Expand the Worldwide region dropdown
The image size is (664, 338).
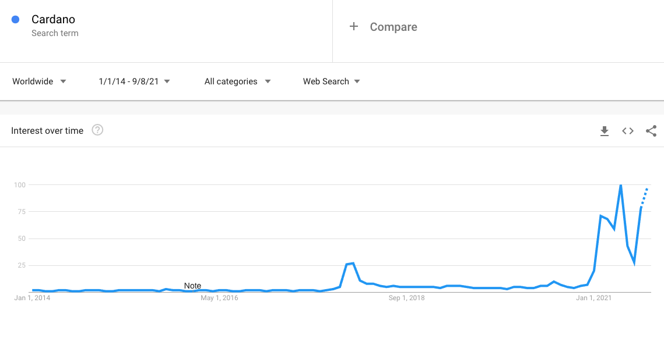click(x=39, y=81)
